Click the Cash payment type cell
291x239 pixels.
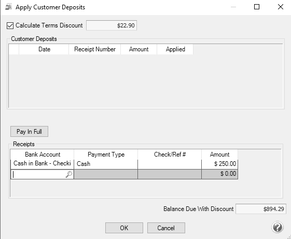click(106, 164)
